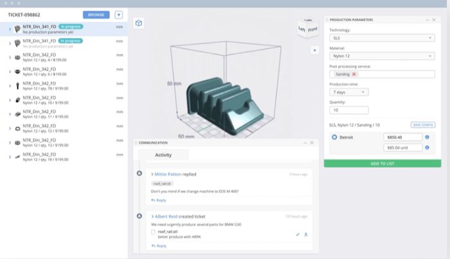Viewport: 450px width, 259px height.
Task: Open the Albert Reid name link
Action: [x=166, y=216]
